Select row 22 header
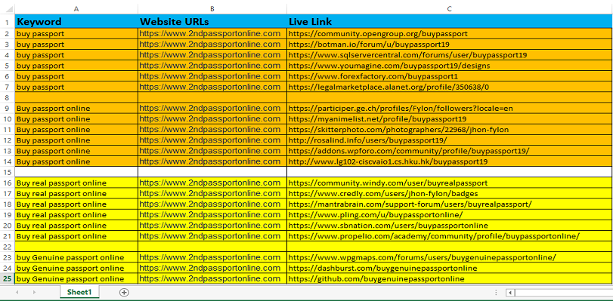Viewport: 613px width, 301px height. [7, 247]
